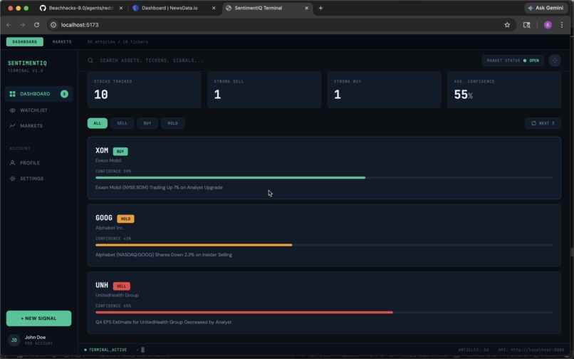Image resolution: width=574 pixels, height=359 pixels.
Task: Bookmark page with the star icon
Action: (507, 25)
